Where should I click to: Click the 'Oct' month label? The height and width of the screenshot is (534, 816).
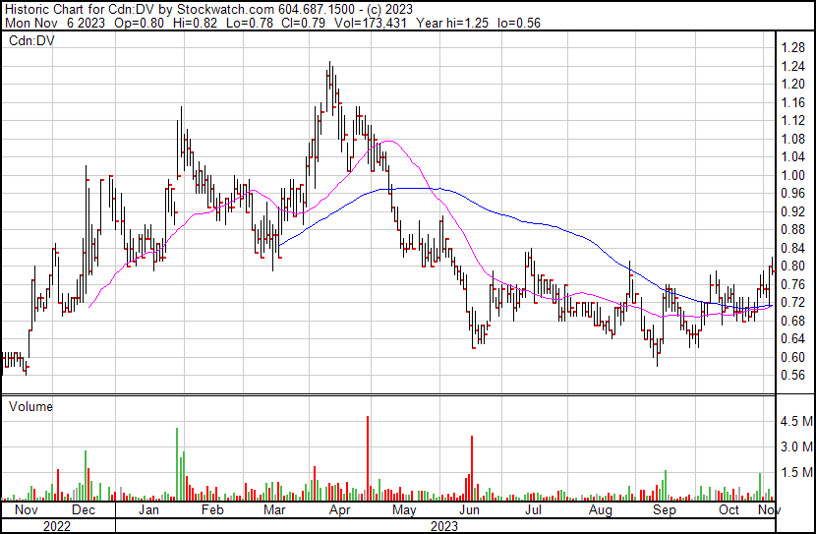coord(729,509)
